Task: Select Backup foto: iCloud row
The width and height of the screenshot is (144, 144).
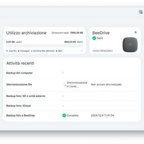Action: tap(72, 106)
